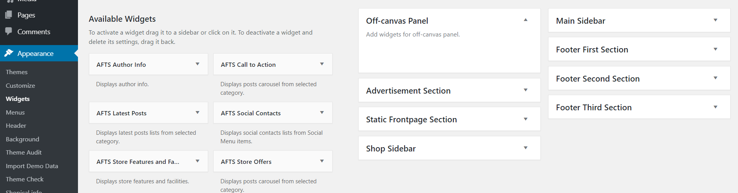The image size is (738, 193).
Task: Open AFTS Store Features widget arrow
Action: (x=198, y=161)
